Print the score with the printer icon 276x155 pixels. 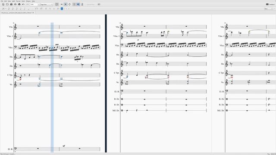[19, 4]
